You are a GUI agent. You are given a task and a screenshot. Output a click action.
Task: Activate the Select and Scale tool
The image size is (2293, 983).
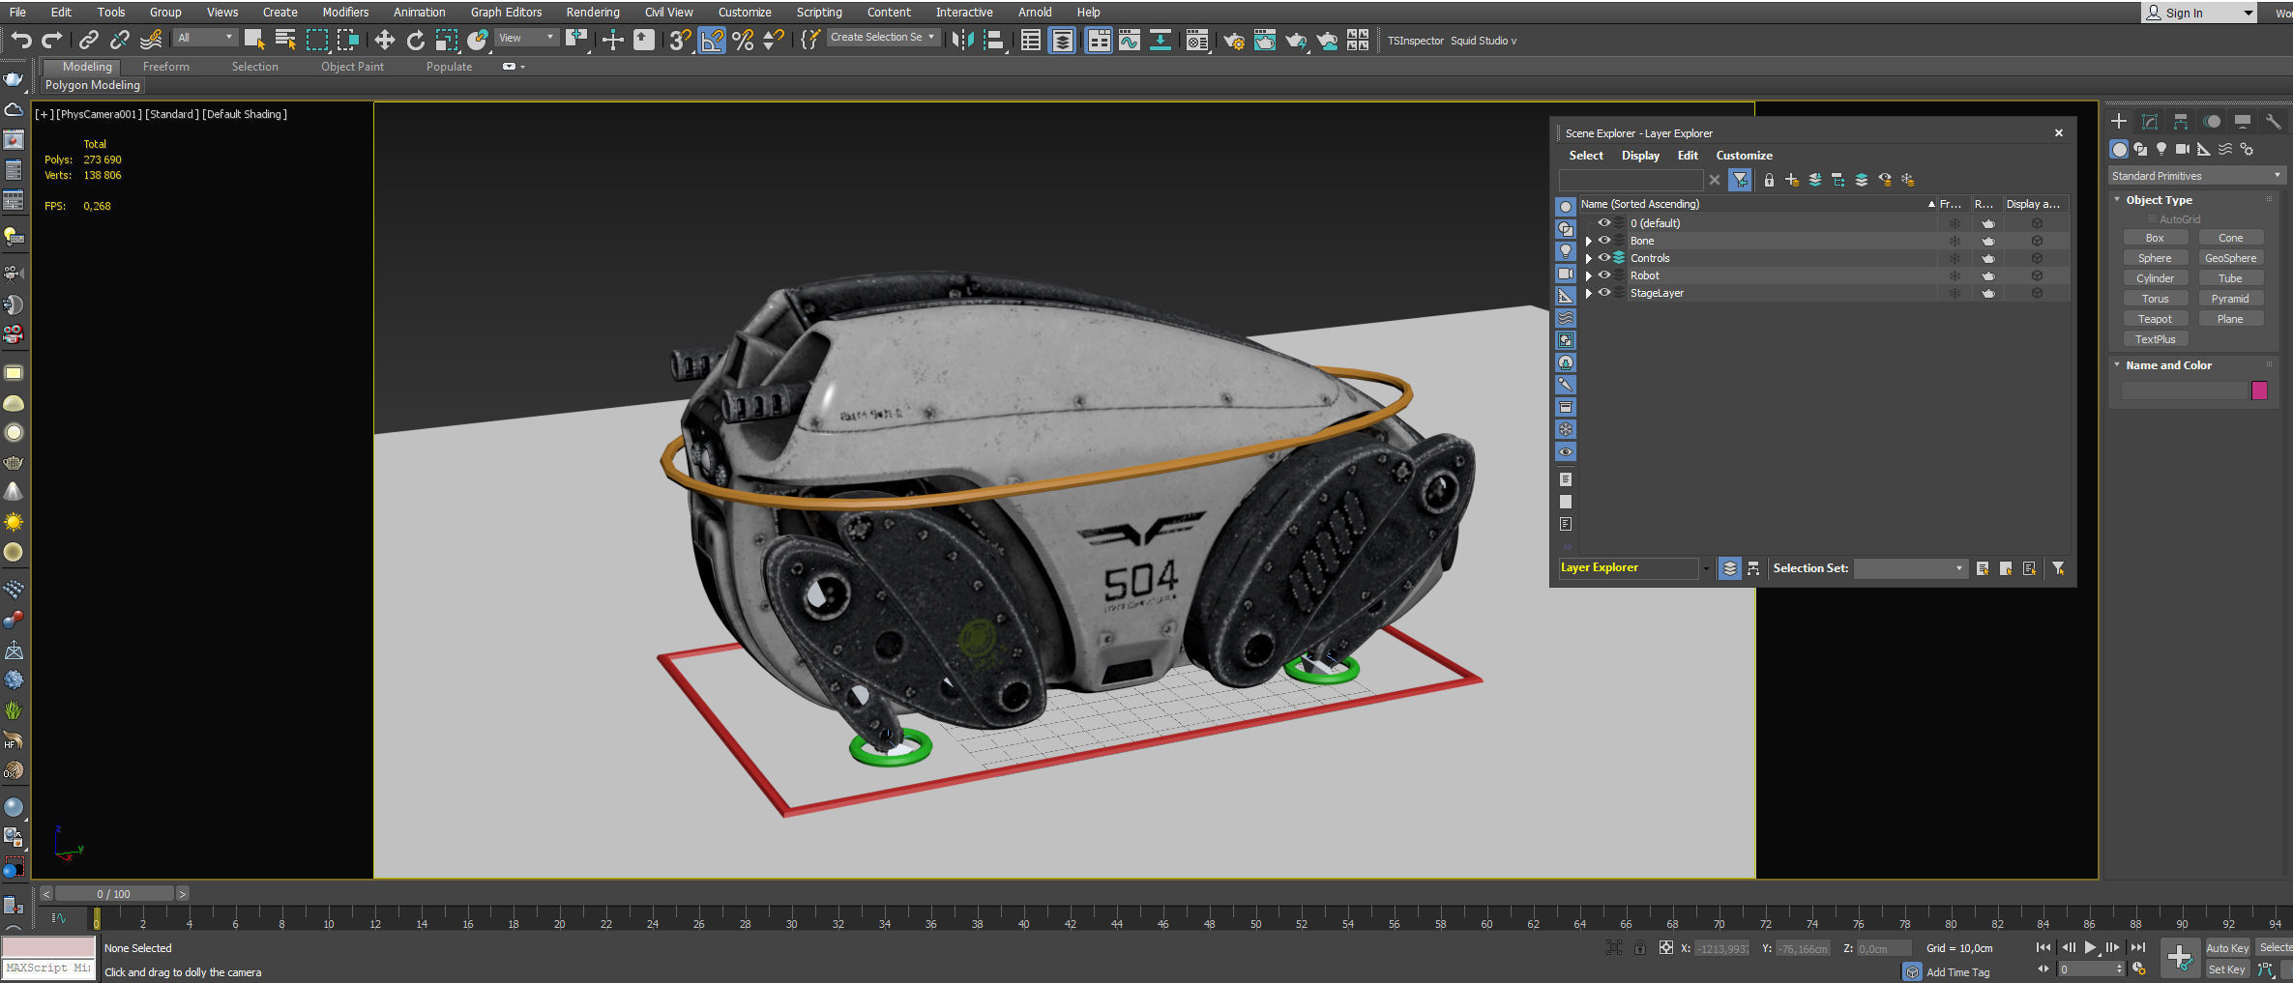coord(446,40)
